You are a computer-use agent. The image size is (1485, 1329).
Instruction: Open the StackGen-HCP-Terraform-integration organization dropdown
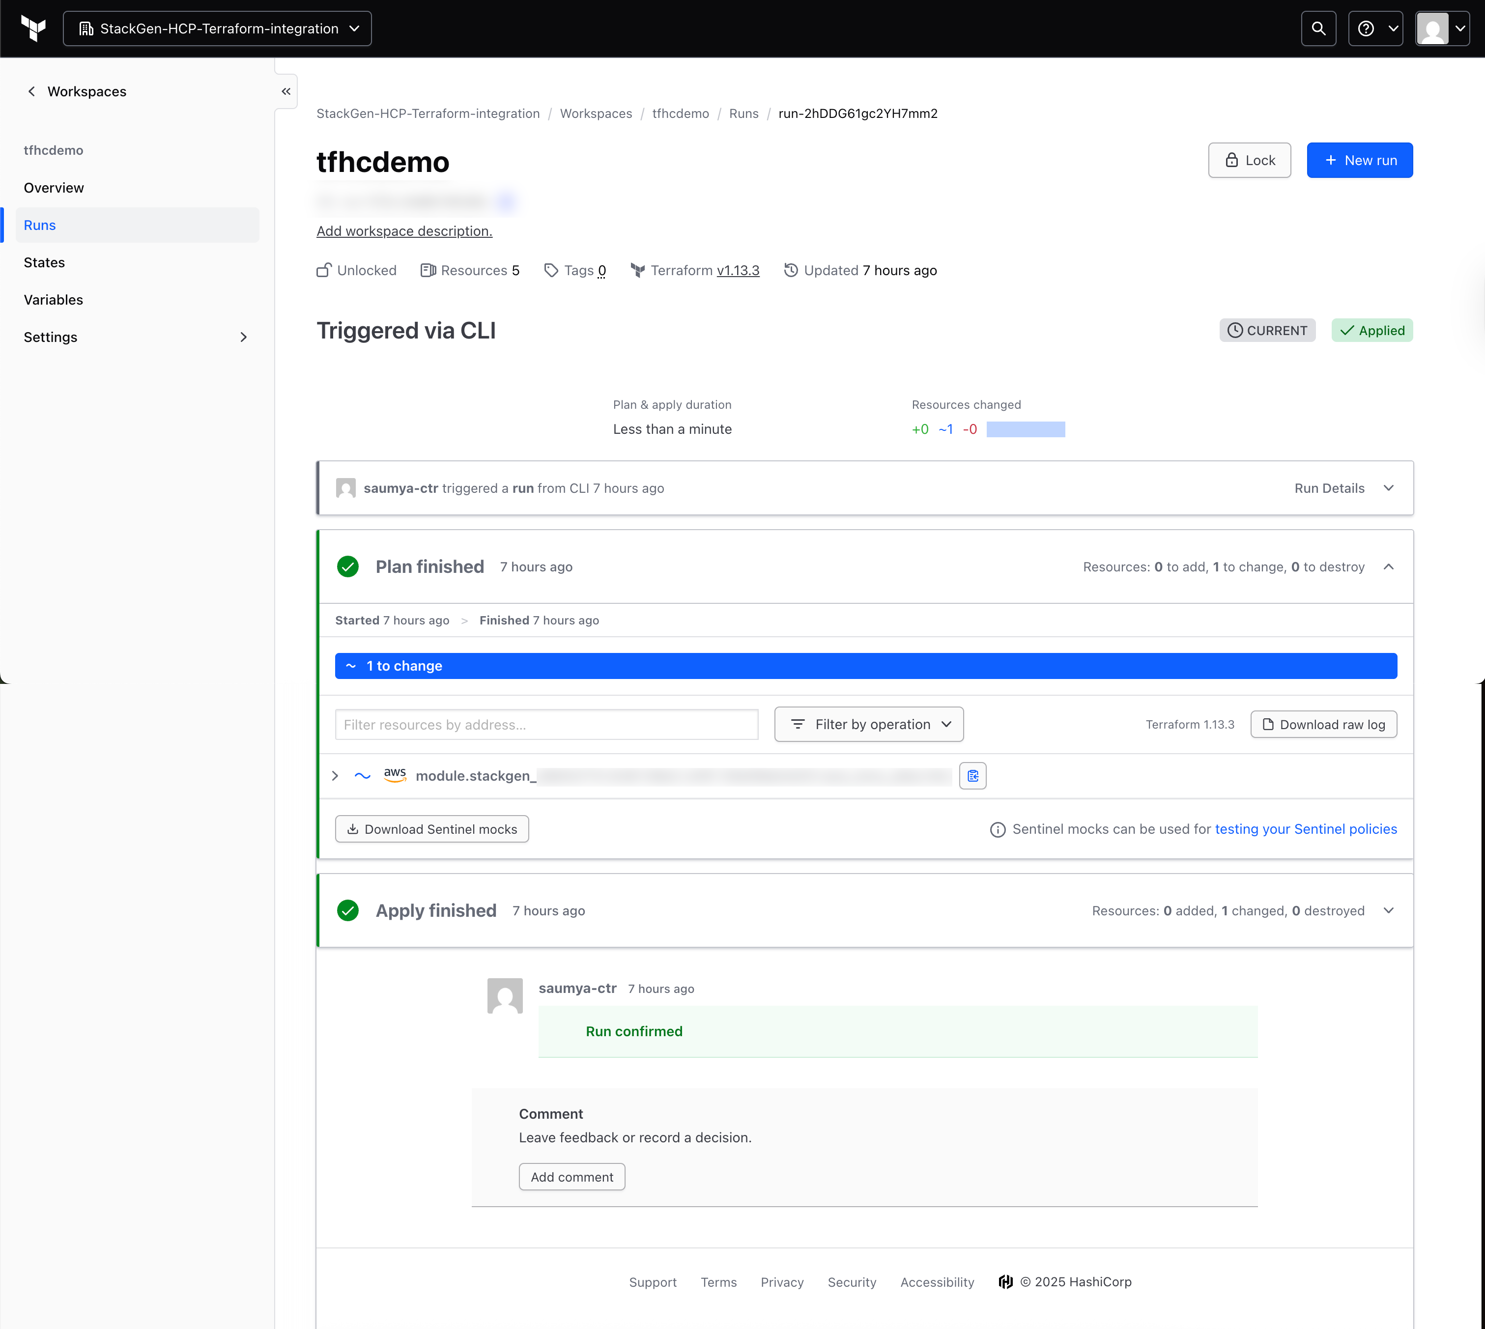pos(217,28)
